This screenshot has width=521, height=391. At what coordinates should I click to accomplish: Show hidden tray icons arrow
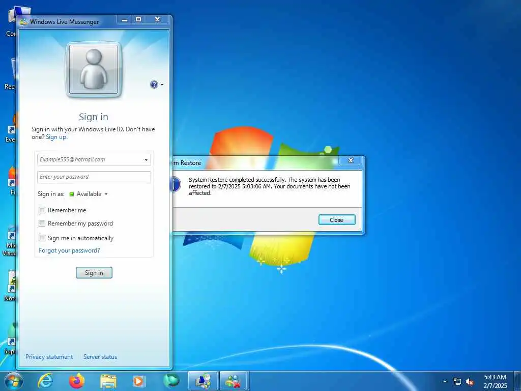pos(445,381)
